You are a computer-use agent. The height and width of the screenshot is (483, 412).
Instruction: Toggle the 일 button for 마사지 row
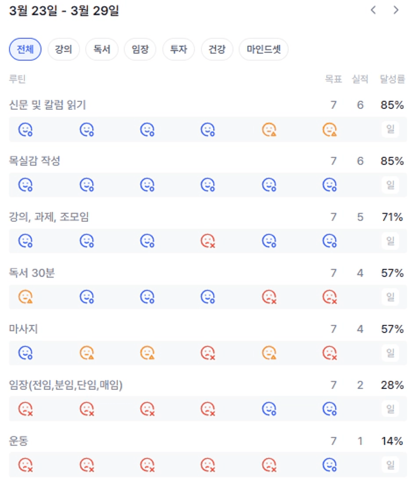click(390, 353)
